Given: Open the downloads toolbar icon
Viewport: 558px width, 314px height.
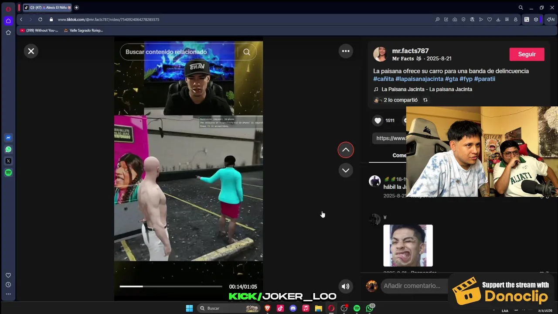Looking at the screenshot, I should coord(498,20).
